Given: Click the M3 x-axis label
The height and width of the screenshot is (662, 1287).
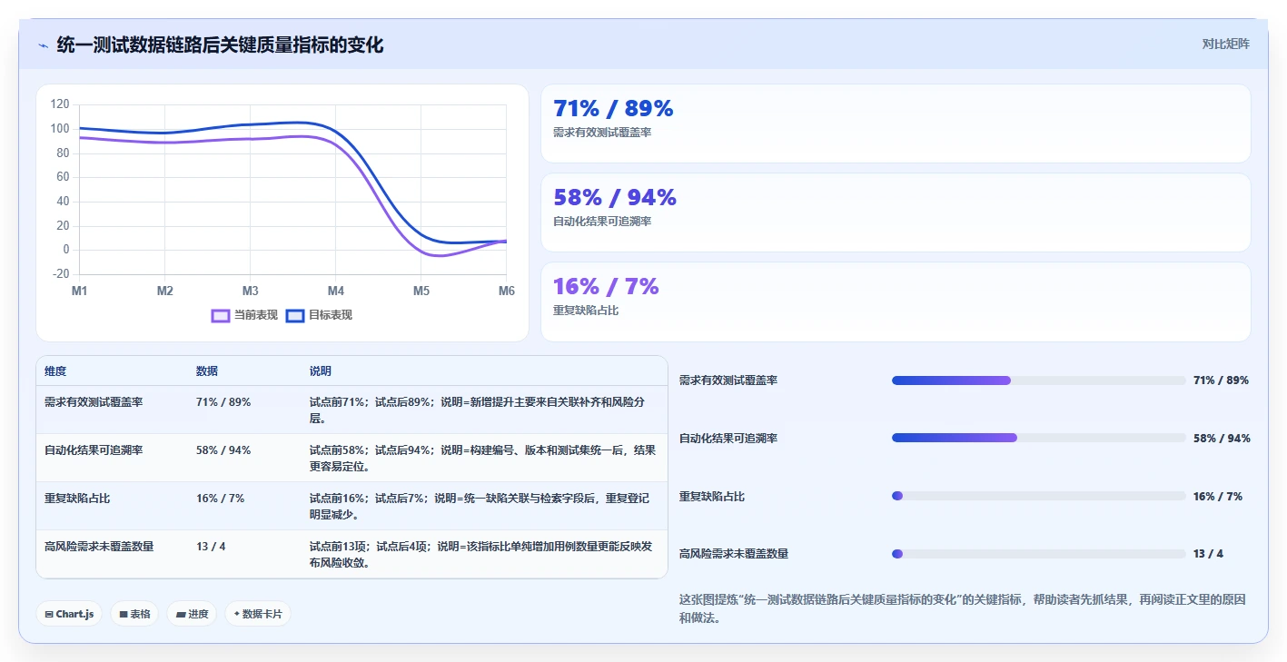Looking at the screenshot, I should [x=251, y=291].
